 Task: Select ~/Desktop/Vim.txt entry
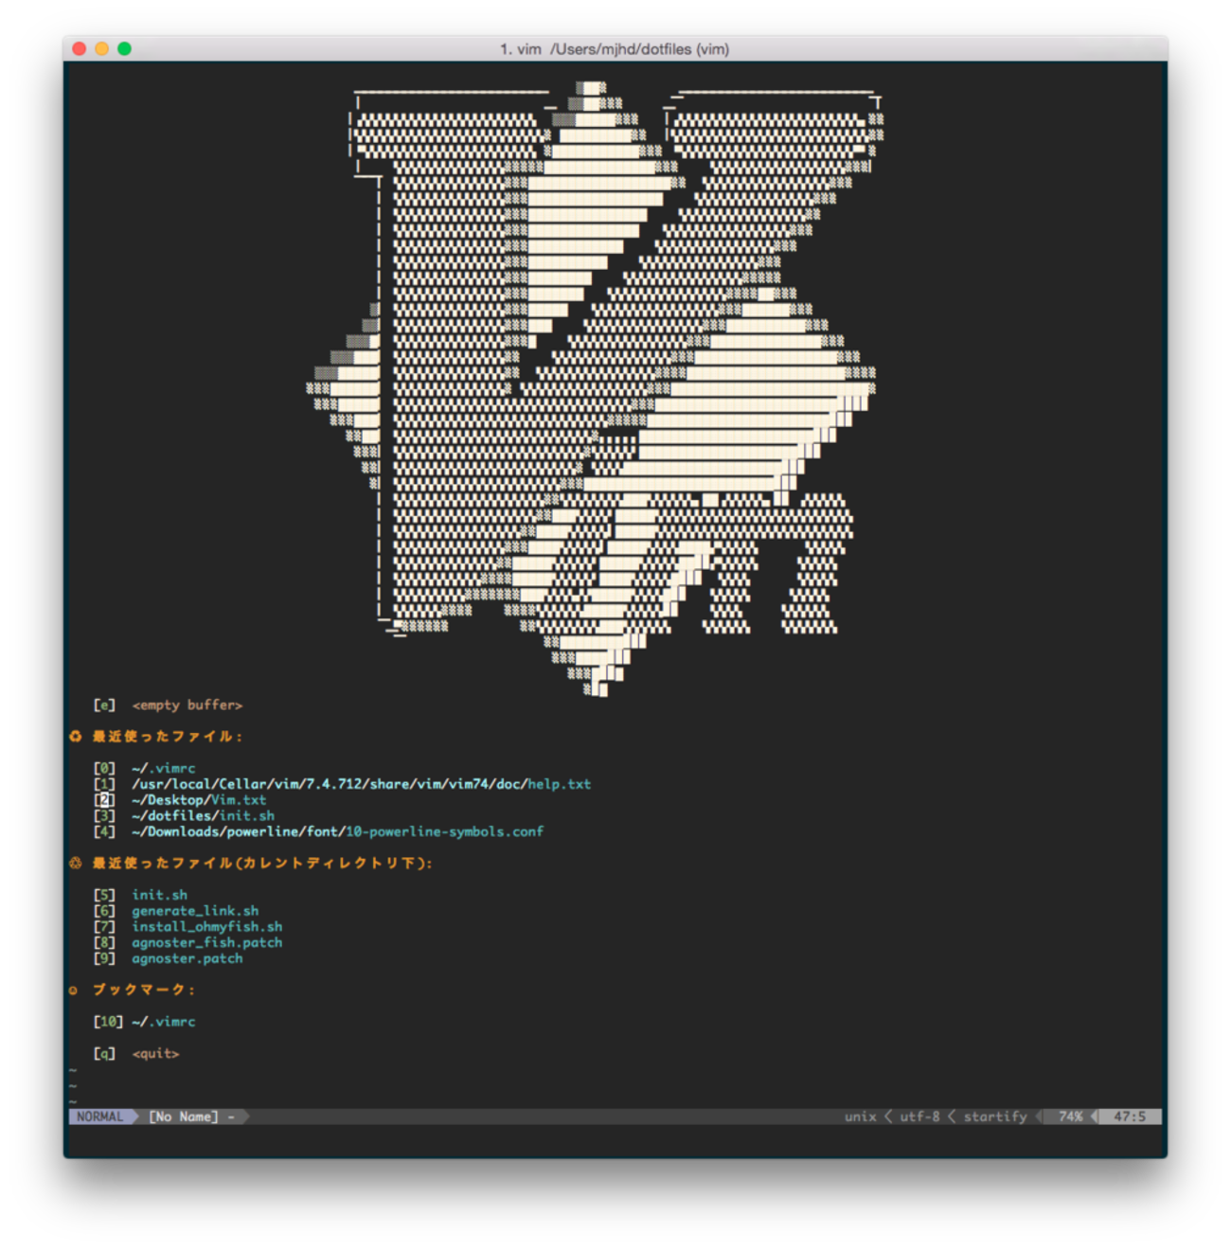180,800
